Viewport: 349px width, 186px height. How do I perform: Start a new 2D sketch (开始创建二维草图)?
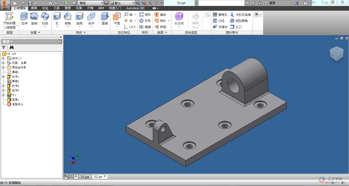pos(9,20)
